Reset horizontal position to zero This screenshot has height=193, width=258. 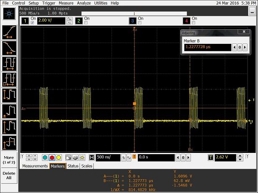click(x=183, y=158)
